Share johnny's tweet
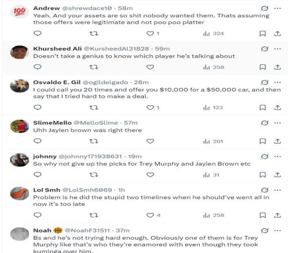This screenshot has width=288, height=253. [277, 175]
